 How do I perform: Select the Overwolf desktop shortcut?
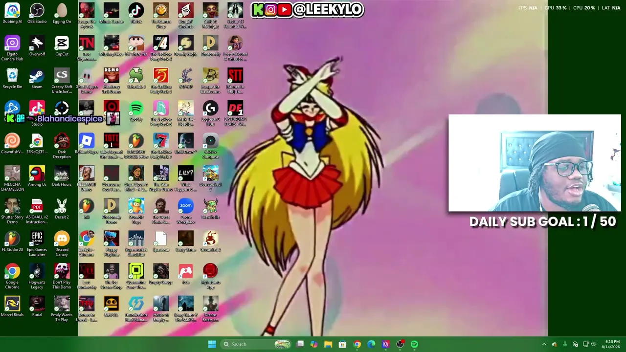point(37,46)
